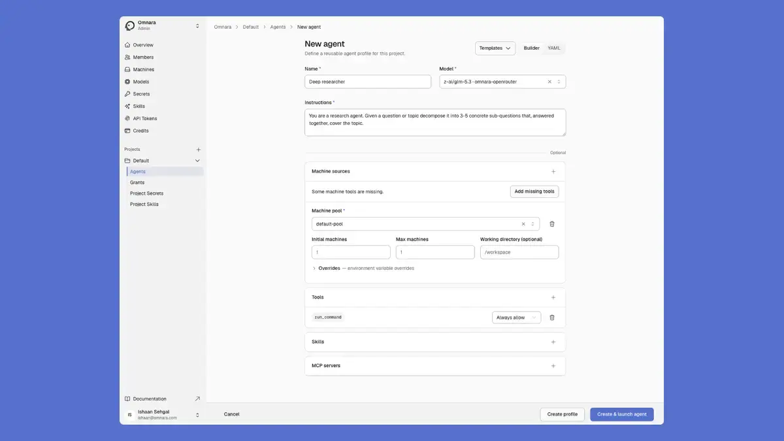Add a tool using the Tools plus icon
The height and width of the screenshot is (441, 784).
(553, 297)
